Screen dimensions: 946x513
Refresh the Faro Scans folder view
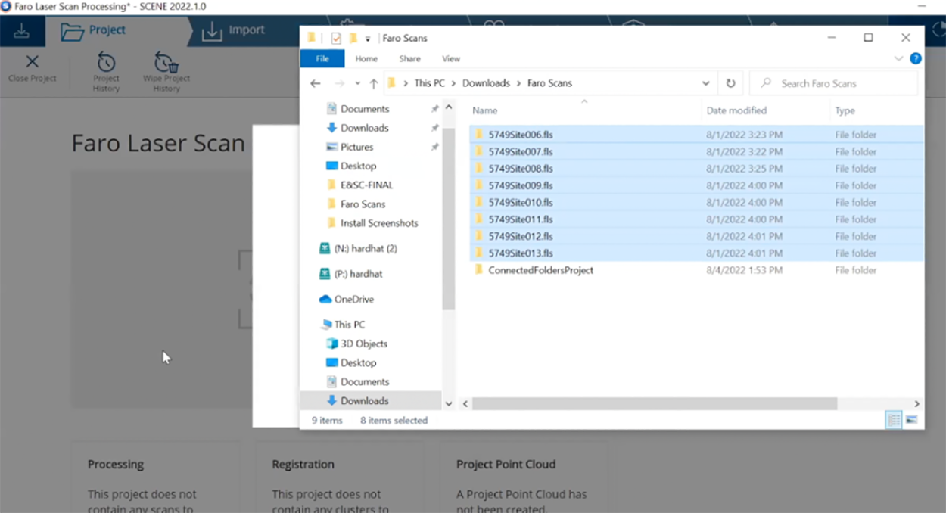[x=730, y=83]
